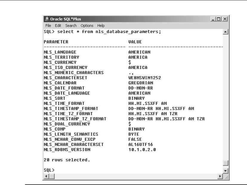Click the NLS_SORT parameter name
Viewport: 247px width, 185px height.
coord(55,98)
